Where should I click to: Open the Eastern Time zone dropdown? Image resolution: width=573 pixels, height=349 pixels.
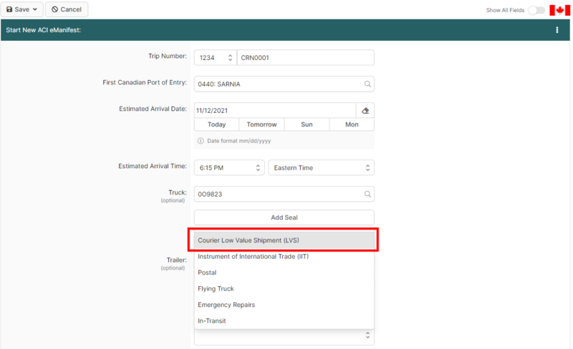[321, 168]
